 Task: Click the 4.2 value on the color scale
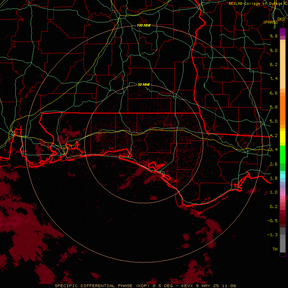coord(274,136)
